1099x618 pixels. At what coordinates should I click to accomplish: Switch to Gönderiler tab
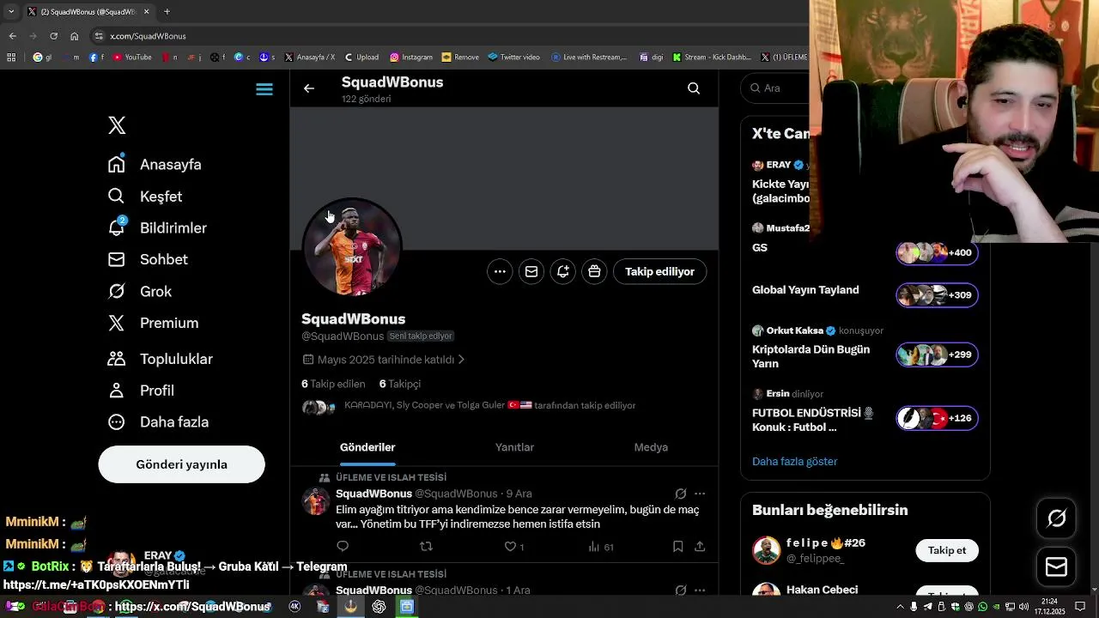(x=367, y=447)
